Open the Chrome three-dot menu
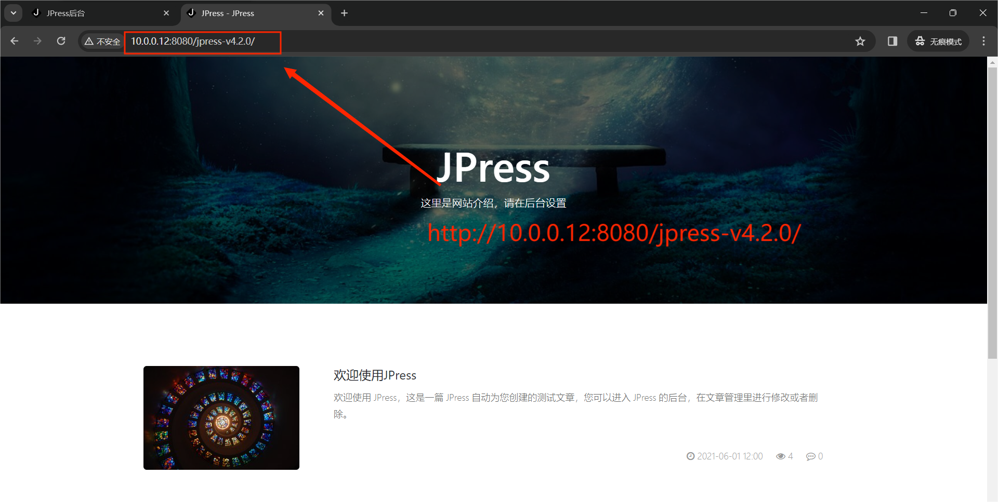 click(983, 41)
